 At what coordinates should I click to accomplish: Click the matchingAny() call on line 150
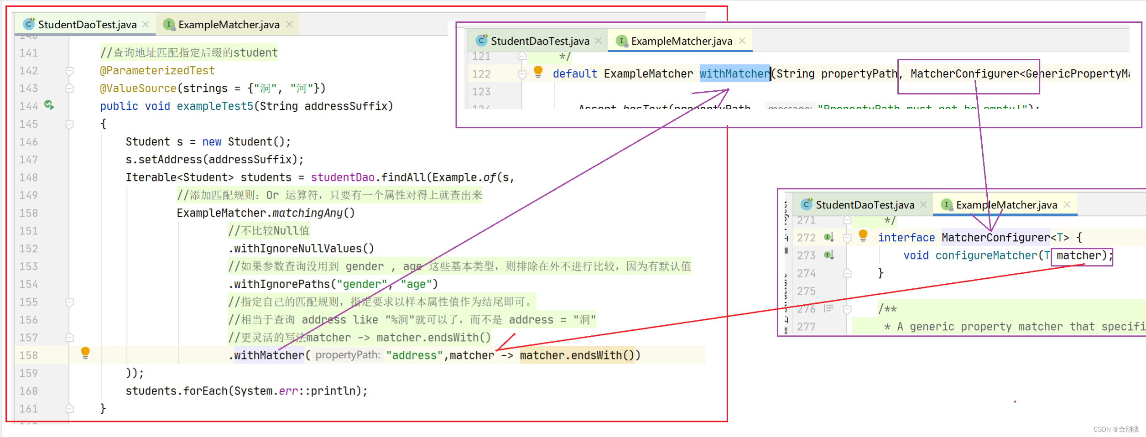click(313, 213)
